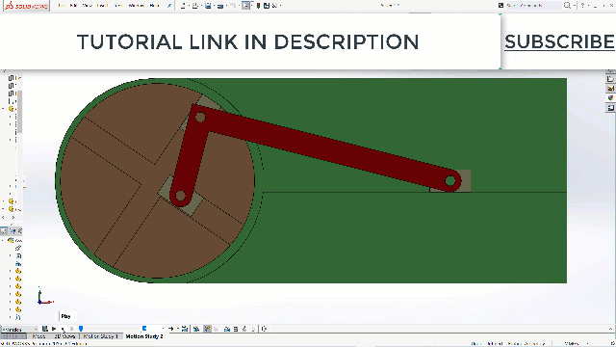Click the Stop playback button
The height and width of the screenshot is (347, 616).
(71, 329)
